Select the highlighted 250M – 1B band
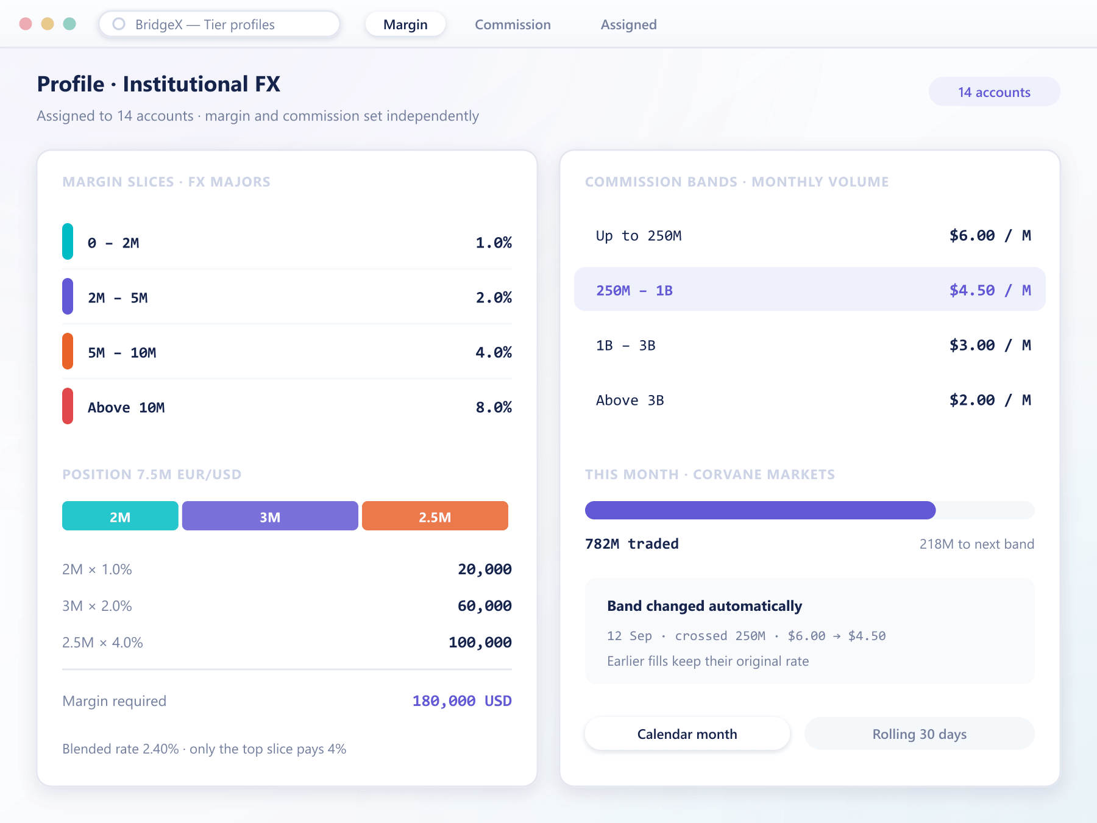This screenshot has width=1097, height=823. (x=810, y=290)
